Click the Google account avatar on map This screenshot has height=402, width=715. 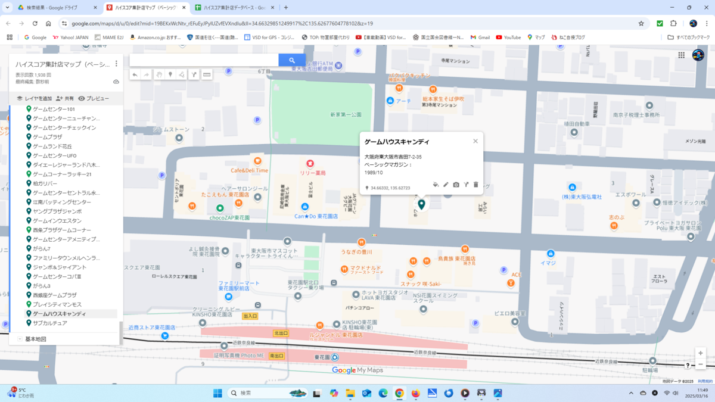(698, 55)
